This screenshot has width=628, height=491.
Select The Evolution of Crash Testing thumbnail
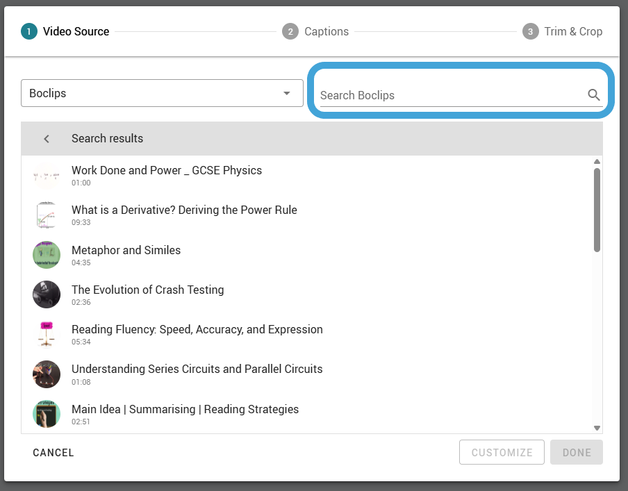(x=47, y=294)
